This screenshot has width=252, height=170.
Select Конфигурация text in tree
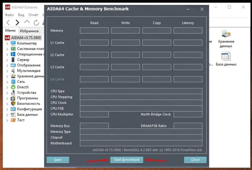(30, 109)
